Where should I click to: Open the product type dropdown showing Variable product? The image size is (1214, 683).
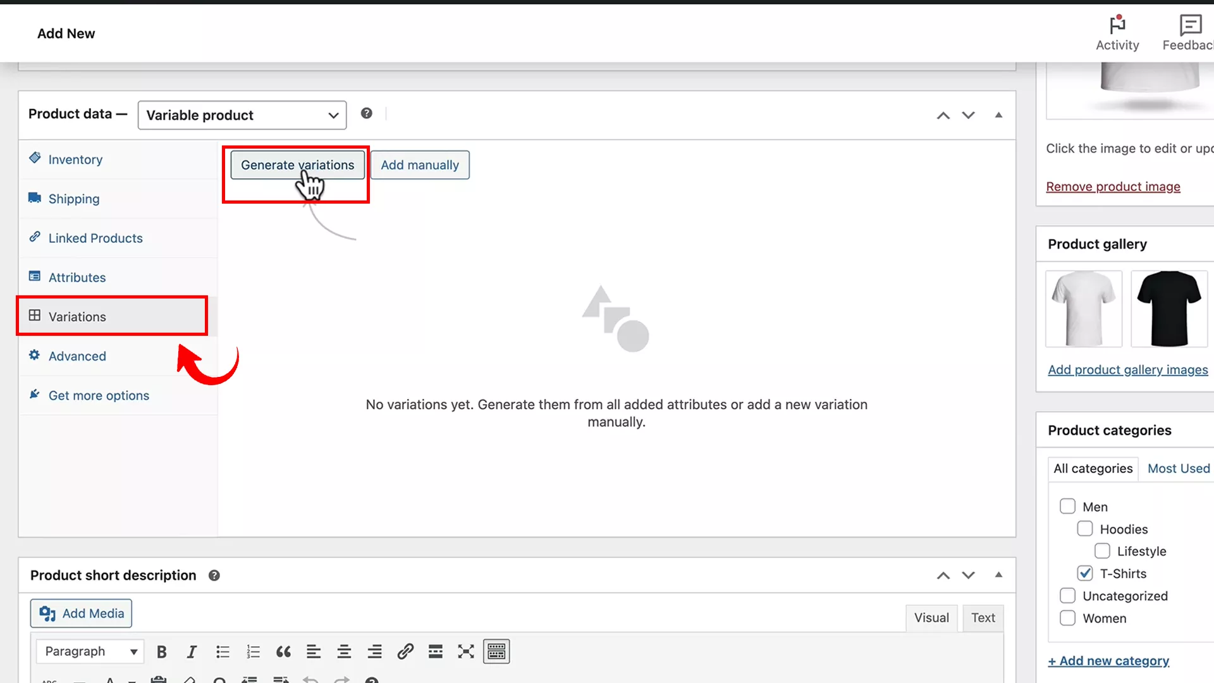(x=242, y=115)
